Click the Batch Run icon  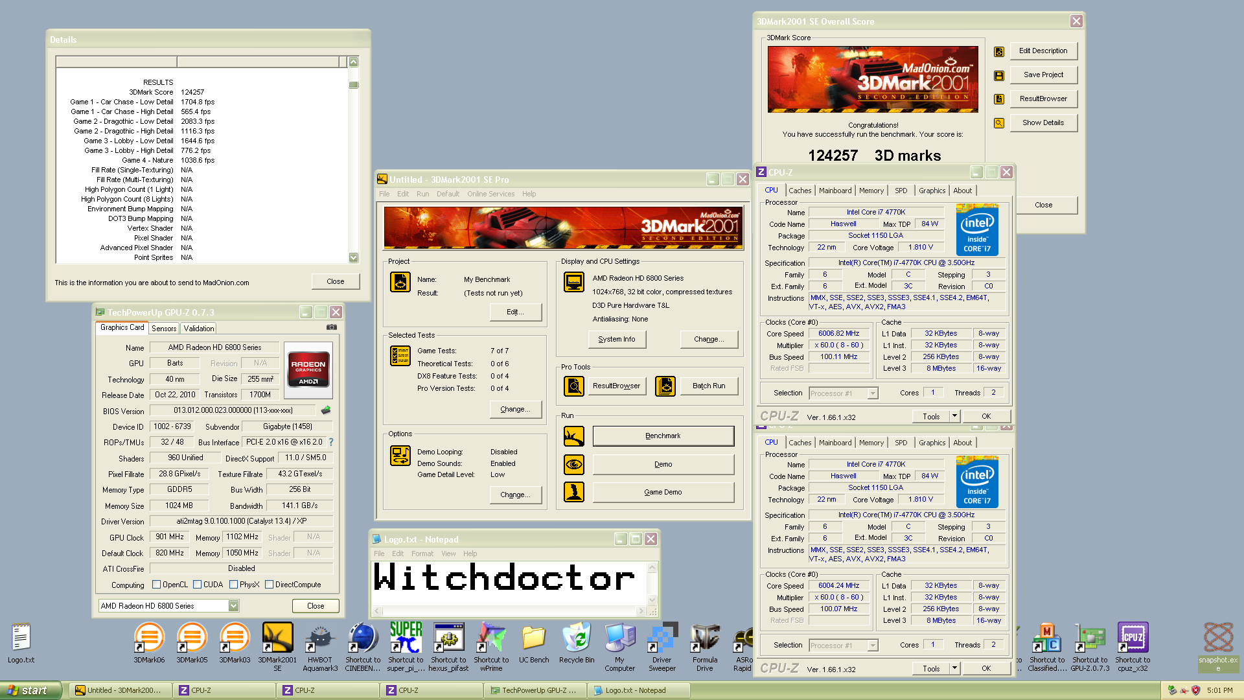(665, 386)
